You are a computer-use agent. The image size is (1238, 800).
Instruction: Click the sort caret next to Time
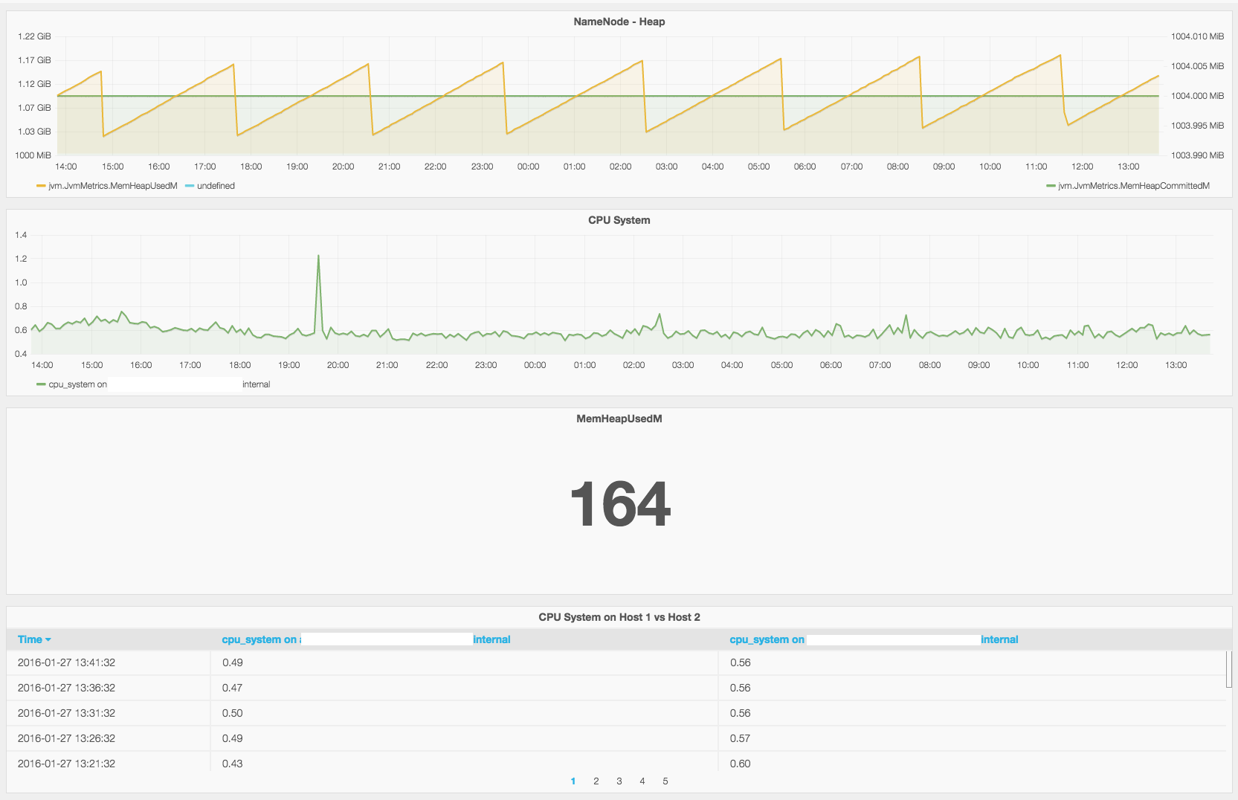[x=48, y=640]
